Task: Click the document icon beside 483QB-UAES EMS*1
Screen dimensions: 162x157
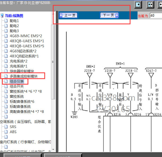Action: (6, 41)
